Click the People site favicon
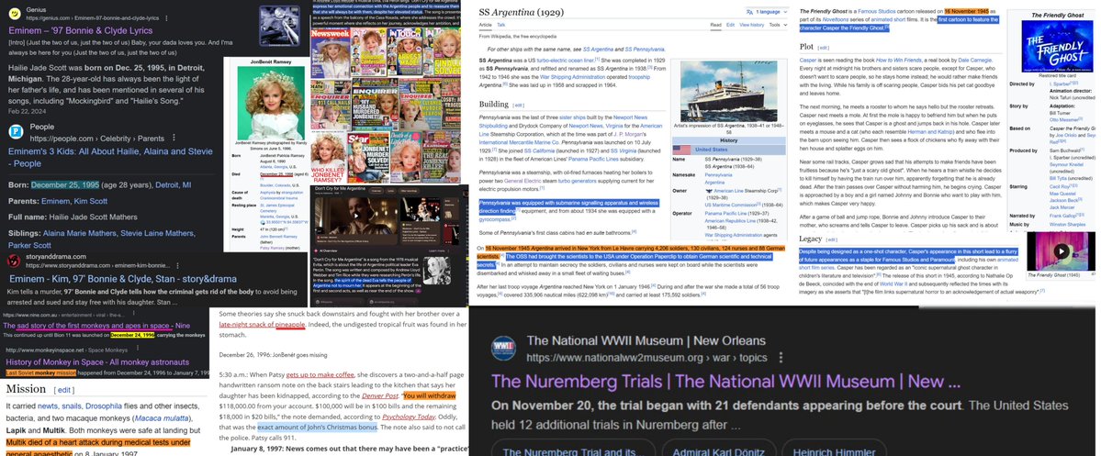Viewport: 1101px width, 456px height. coord(15,131)
